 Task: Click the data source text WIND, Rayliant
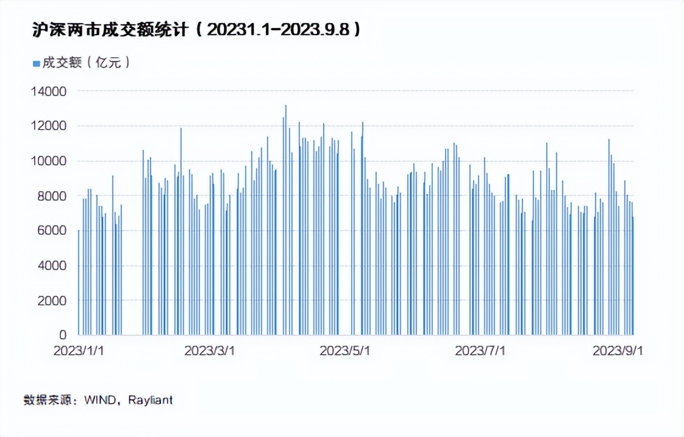(129, 400)
